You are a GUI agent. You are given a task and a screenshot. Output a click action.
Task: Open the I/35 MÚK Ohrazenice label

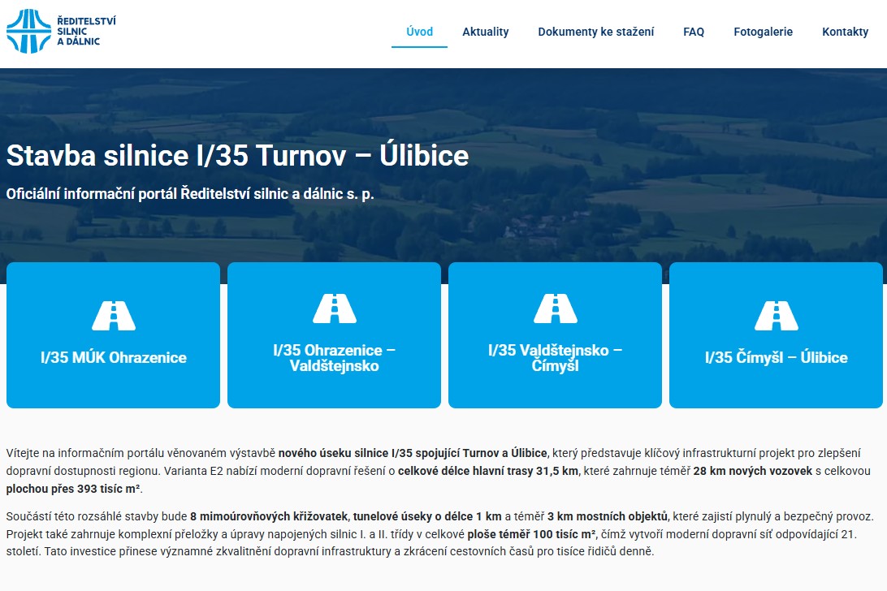coord(114,358)
